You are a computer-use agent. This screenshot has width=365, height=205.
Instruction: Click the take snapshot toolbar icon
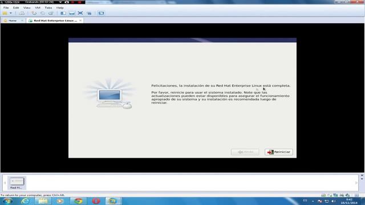(x=34, y=13)
